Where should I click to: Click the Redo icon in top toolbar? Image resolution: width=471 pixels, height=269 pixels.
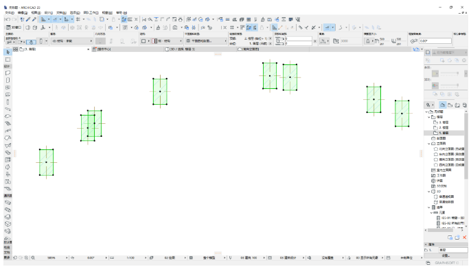coord(14,19)
